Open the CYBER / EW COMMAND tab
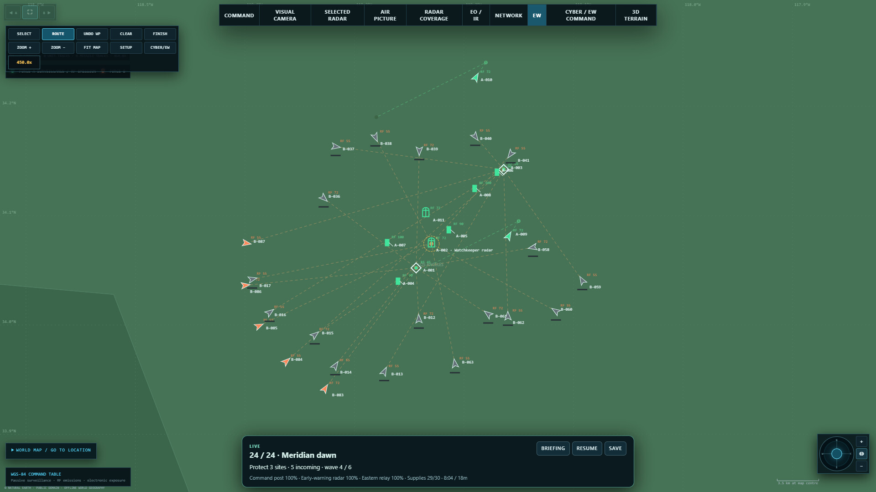Image resolution: width=876 pixels, height=492 pixels. point(581,15)
